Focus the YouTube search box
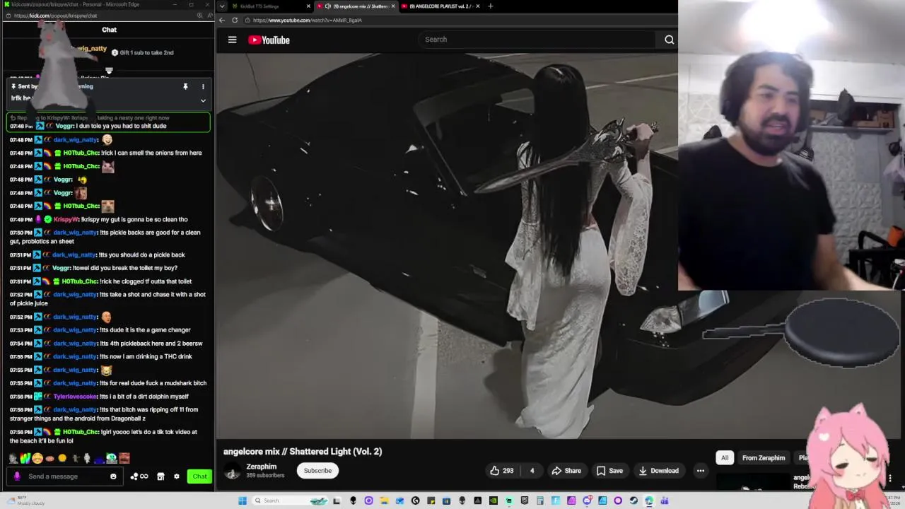The width and height of the screenshot is (905, 509). pos(539,40)
